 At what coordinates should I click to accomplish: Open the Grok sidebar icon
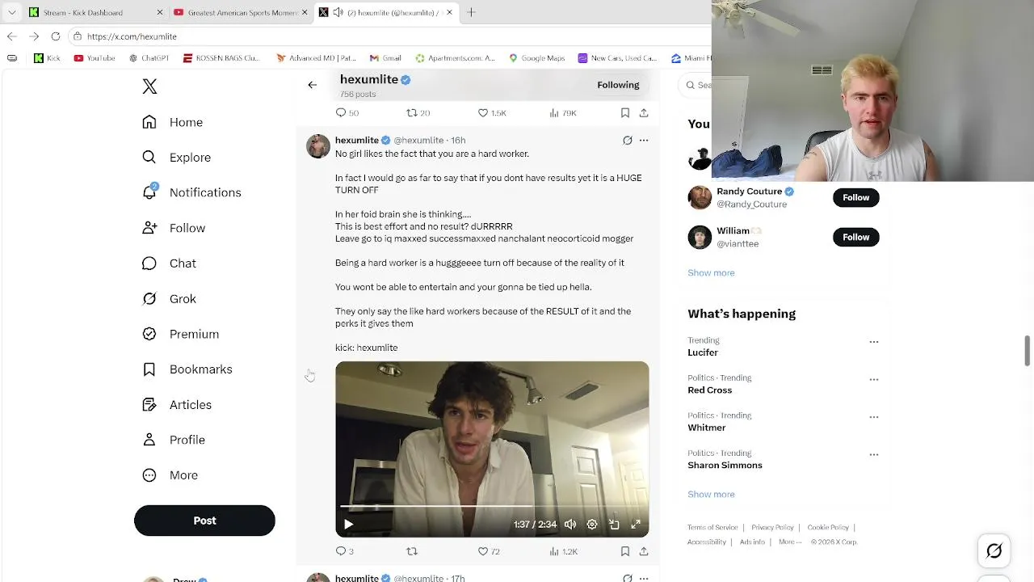click(x=149, y=299)
